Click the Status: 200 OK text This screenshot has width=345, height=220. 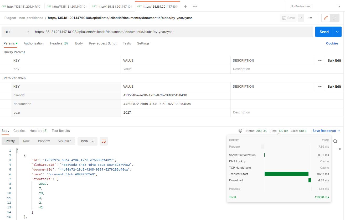point(256,131)
